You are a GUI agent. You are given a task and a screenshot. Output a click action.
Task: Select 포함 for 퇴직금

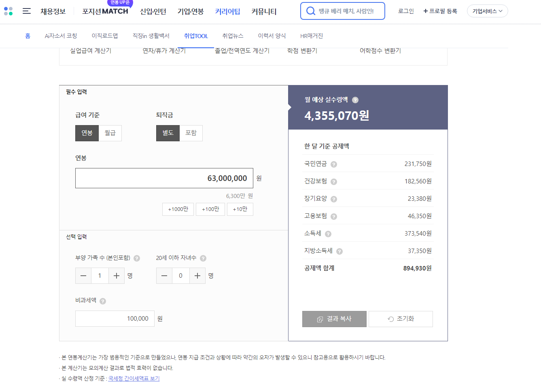pyautogui.click(x=191, y=133)
